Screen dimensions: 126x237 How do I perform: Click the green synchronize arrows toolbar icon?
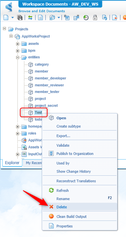[30, 17]
